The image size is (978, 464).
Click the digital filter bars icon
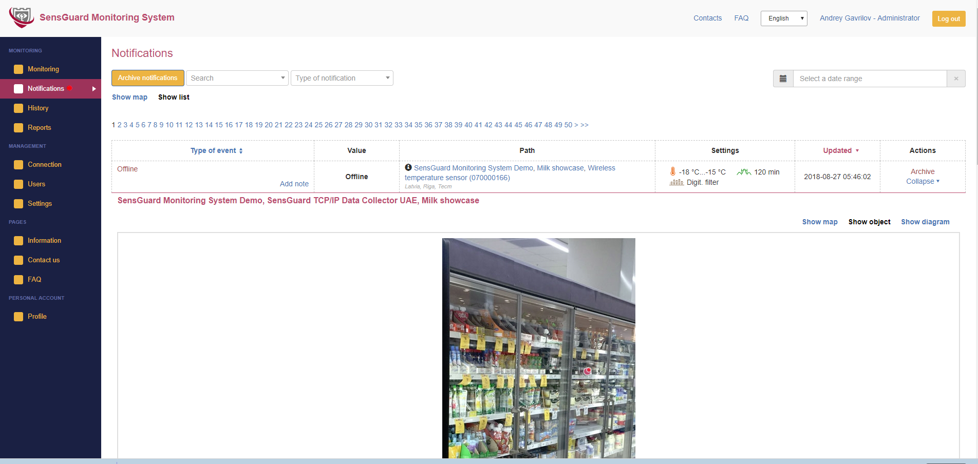(x=676, y=182)
